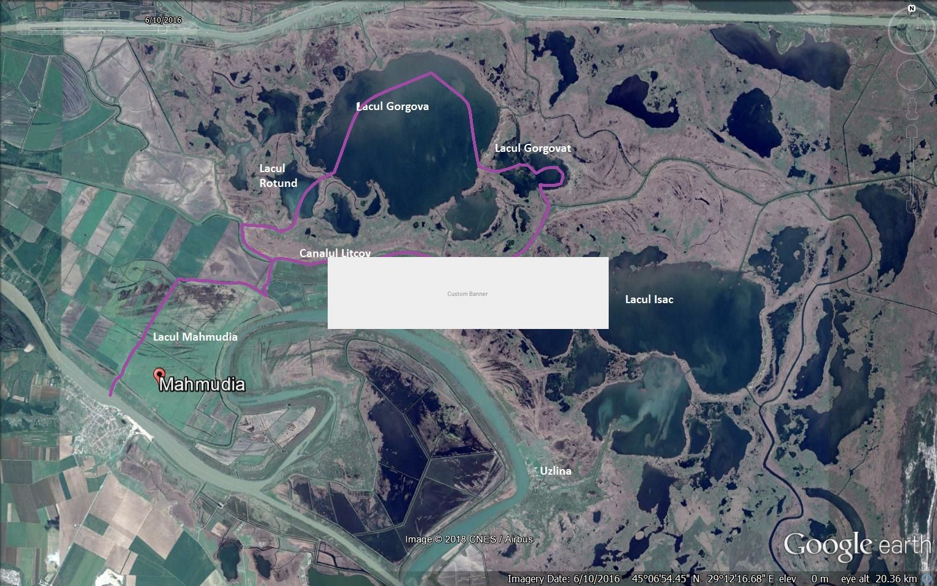The width and height of the screenshot is (937, 586).
Task: Click the Lacul Isac label
Action: 649,299
